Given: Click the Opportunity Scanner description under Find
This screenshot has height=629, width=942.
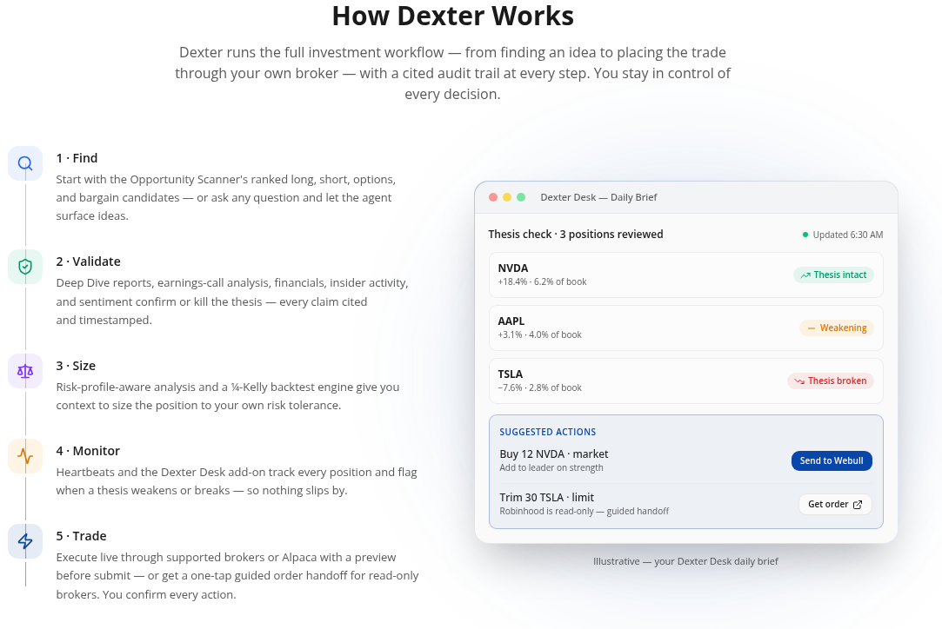Looking at the screenshot, I should [x=226, y=197].
